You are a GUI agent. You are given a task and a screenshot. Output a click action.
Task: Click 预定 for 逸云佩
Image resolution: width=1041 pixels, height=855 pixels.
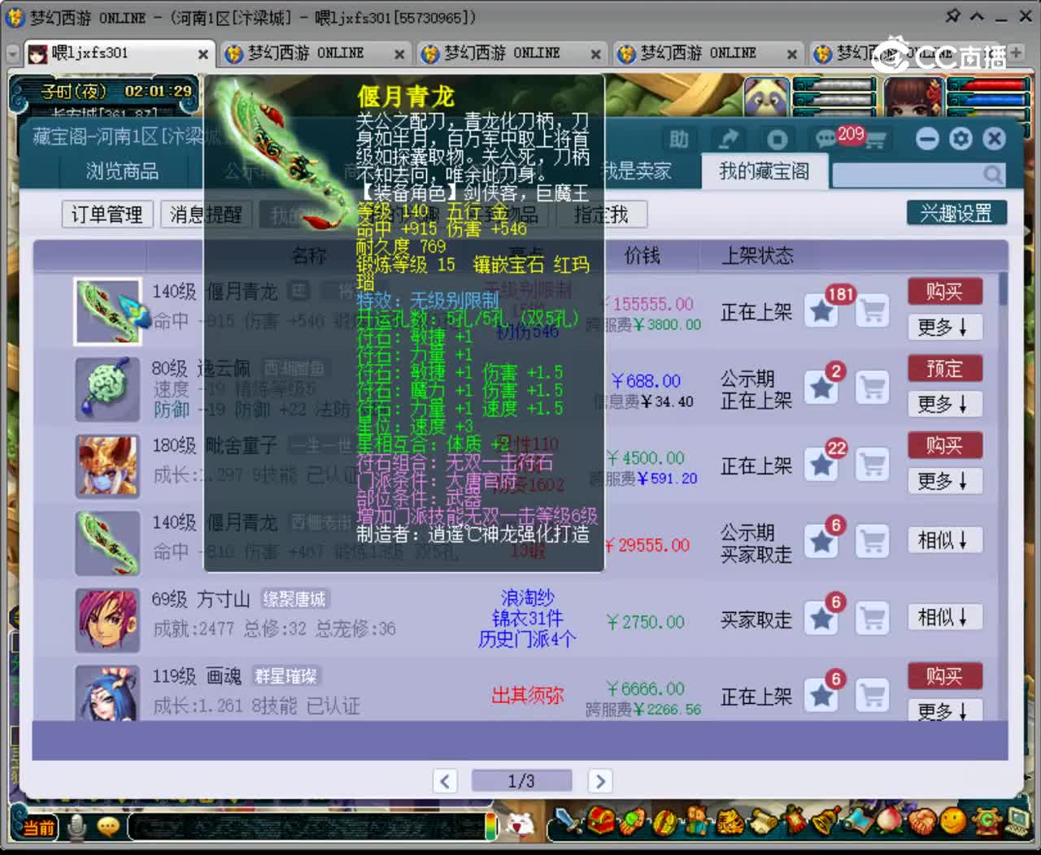point(944,368)
